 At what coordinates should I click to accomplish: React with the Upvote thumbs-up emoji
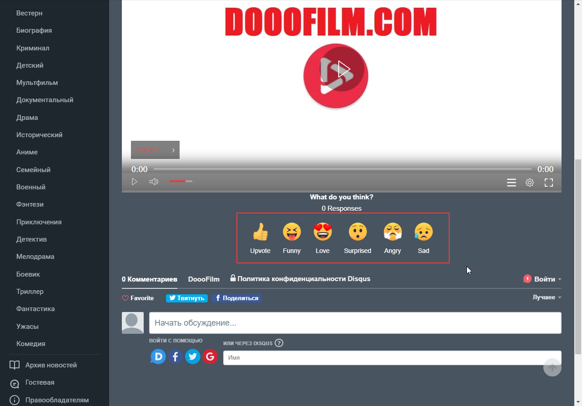click(x=260, y=233)
